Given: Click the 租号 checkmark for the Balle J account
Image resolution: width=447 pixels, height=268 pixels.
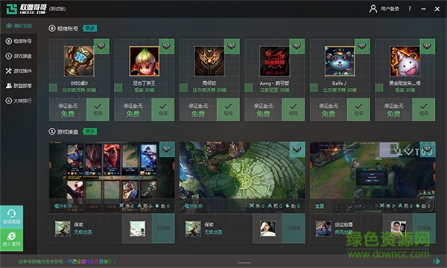Looking at the screenshot, I should pyautogui.click(x=358, y=109).
